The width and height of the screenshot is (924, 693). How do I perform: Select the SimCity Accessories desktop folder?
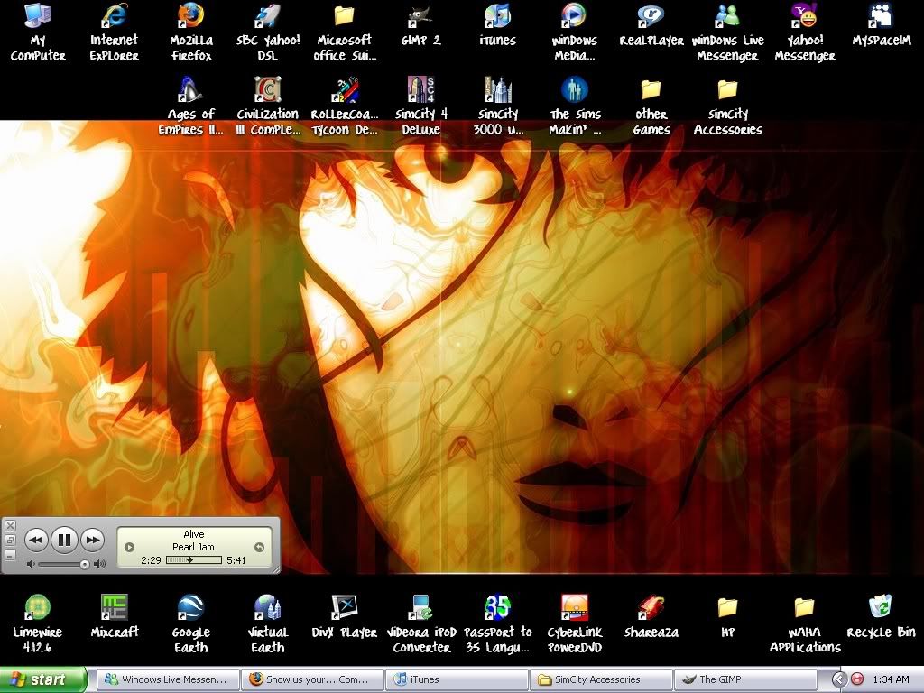[728, 106]
